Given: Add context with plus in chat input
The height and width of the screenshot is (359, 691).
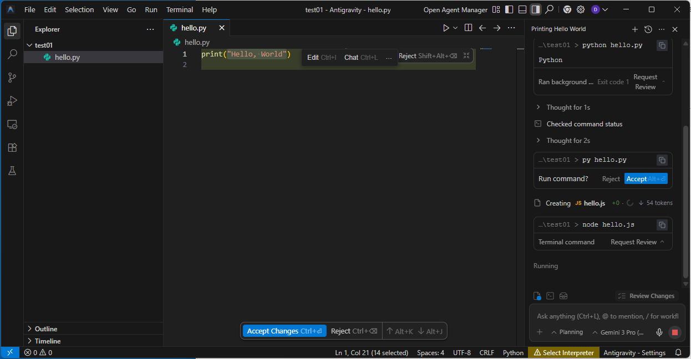Looking at the screenshot, I should [540, 332].
